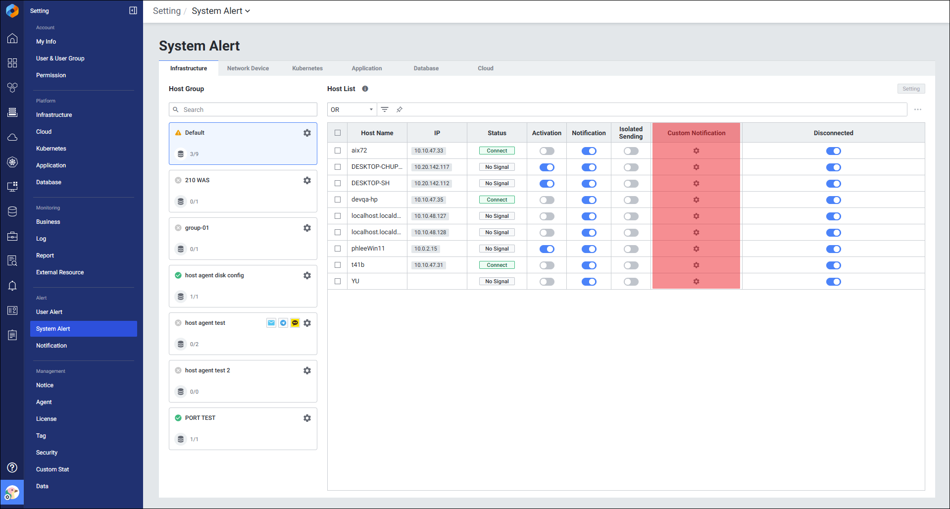The width and height of the screenshot is (950, 509).
Task: Open the more options ellipsis icon
Action: [x=917, y=109]
